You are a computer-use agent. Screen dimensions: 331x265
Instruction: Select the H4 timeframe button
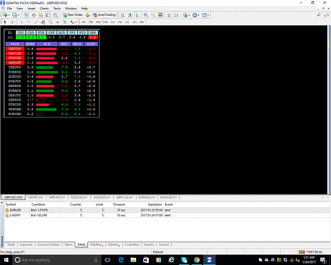(120, 22)
